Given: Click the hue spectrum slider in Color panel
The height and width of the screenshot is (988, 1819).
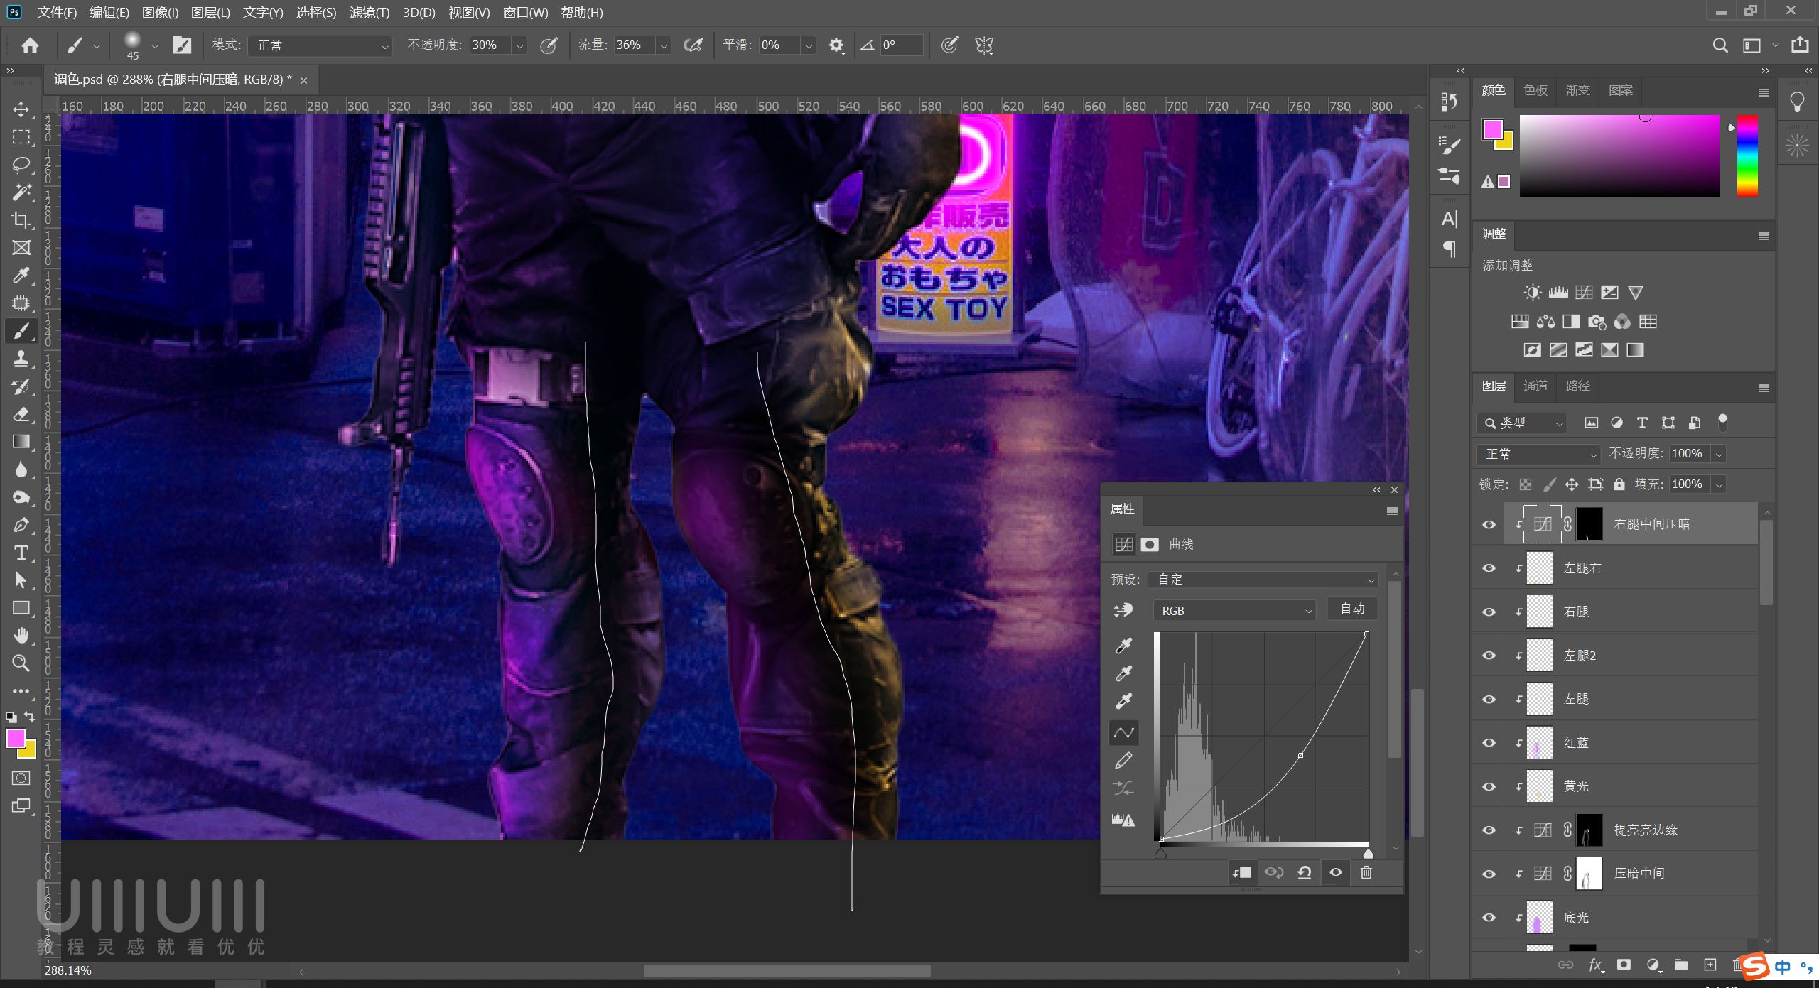Looking at the screenshot, I should (x=1747, y=156).
